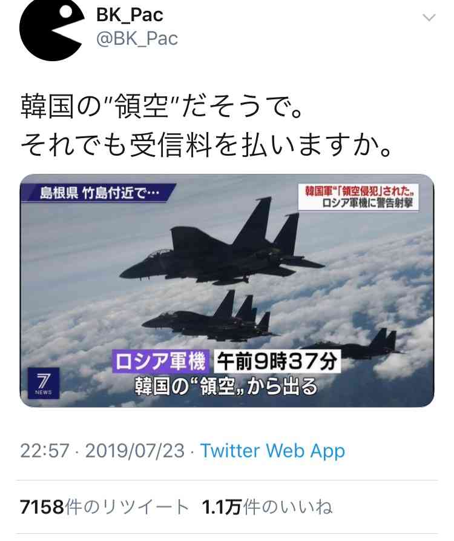
Task: Click the middle fighter jet silhouette
Action: [209, 317]
